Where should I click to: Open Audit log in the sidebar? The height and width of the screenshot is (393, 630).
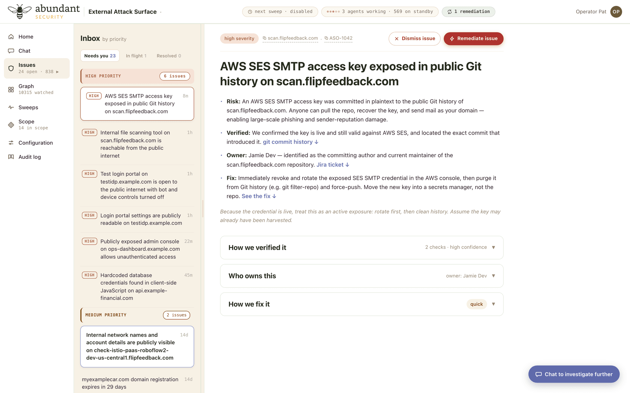point(37,157)
